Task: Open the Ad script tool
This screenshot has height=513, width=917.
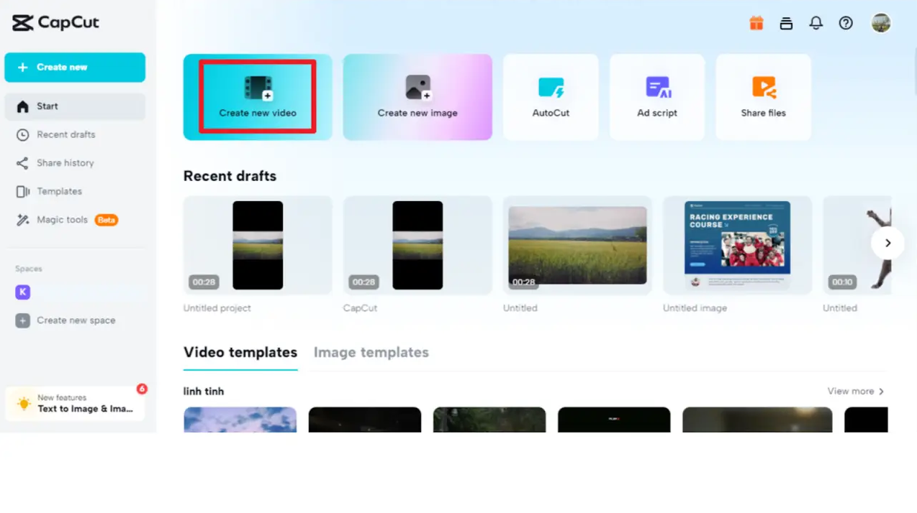Action: [657, 97]
